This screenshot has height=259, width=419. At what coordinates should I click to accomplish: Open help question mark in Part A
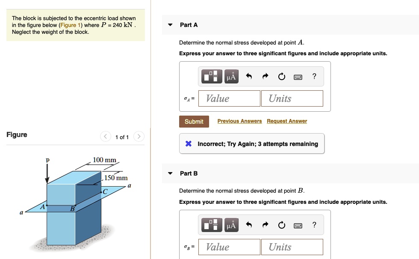(x=314, y=77)
